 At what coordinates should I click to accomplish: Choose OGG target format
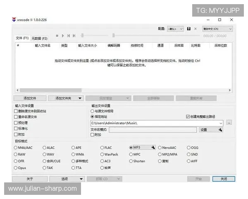188,148
